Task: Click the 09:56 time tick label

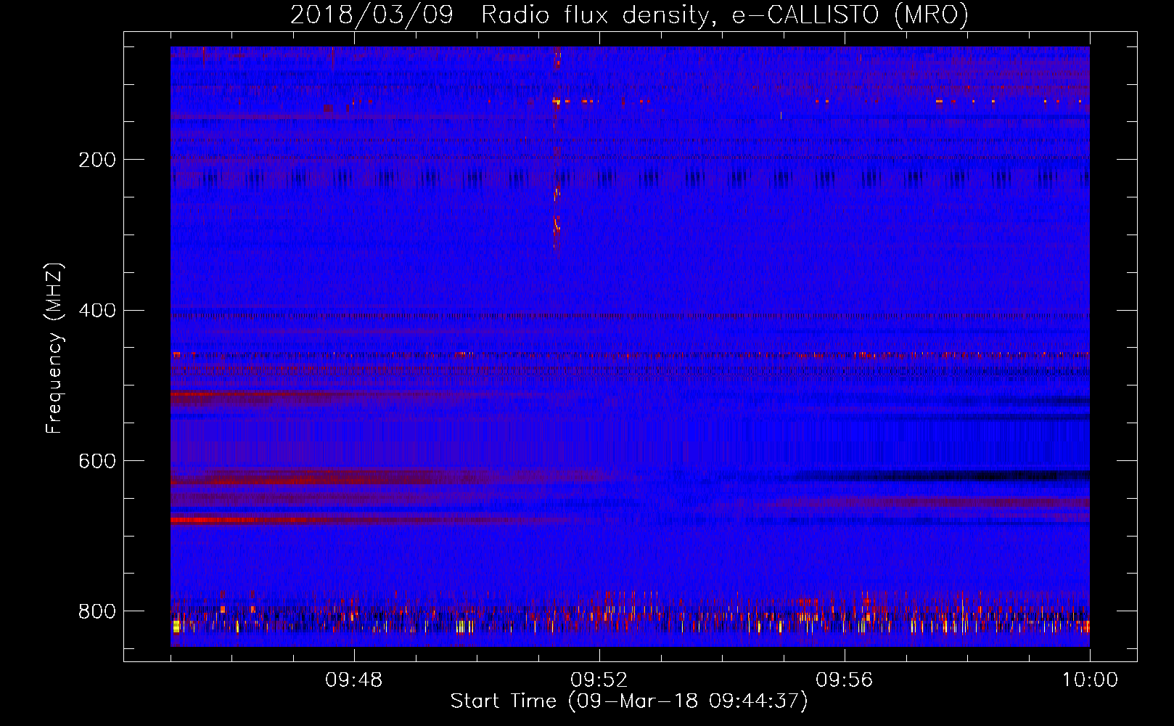Action: pyautogui.click(x=845, y=680)
